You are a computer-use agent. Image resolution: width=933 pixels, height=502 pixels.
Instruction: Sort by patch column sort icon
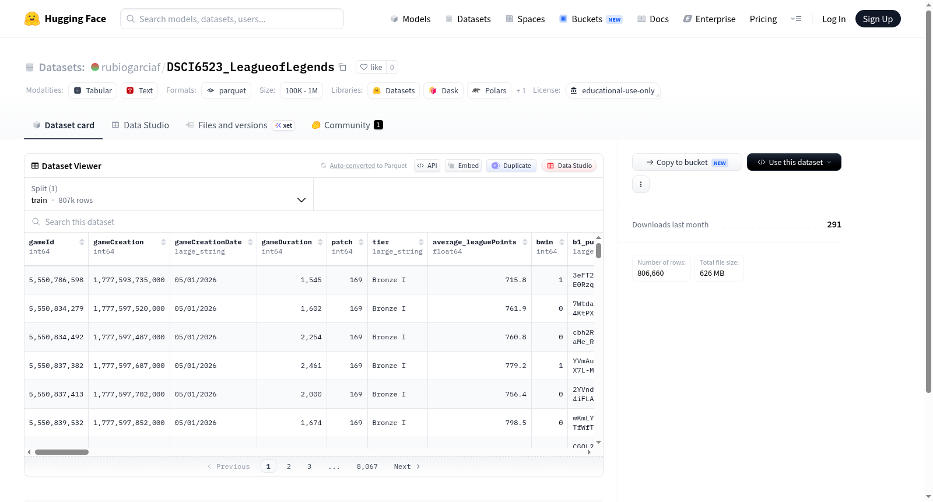[x=361, y=242]
